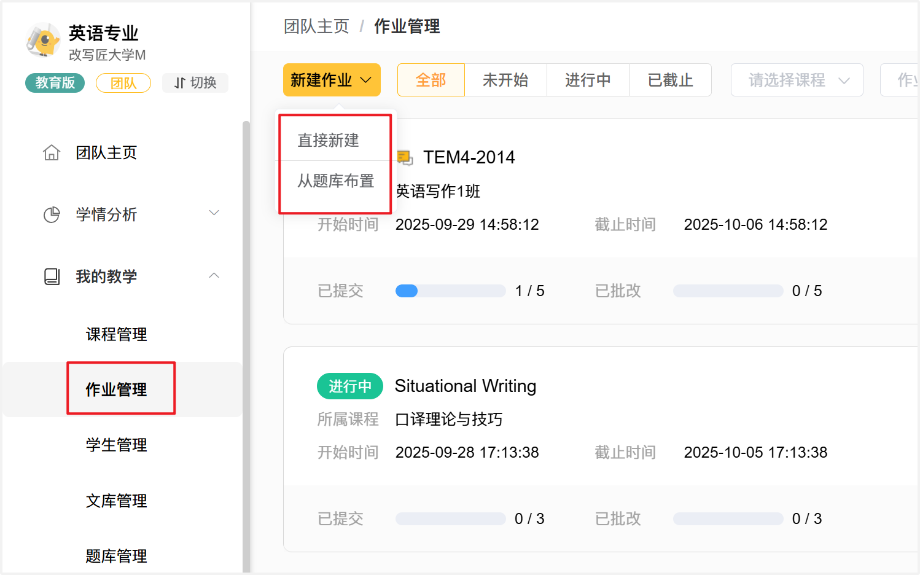
Task: Choose 从题库布置 menu option
Action: 335,181
